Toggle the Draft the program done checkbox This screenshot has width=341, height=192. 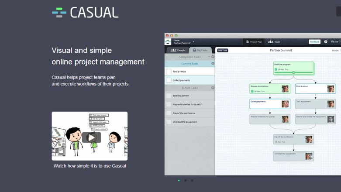[276, 69]
